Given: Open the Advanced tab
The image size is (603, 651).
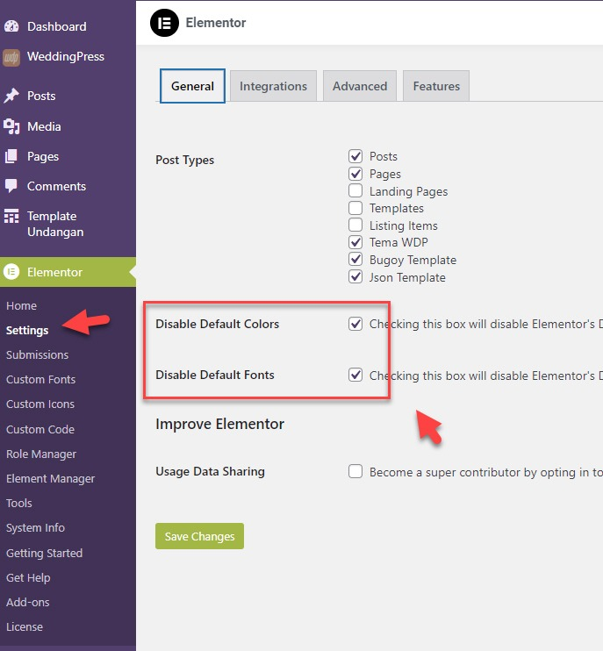Looking at the screenshot, I should (x=360, y=86).
